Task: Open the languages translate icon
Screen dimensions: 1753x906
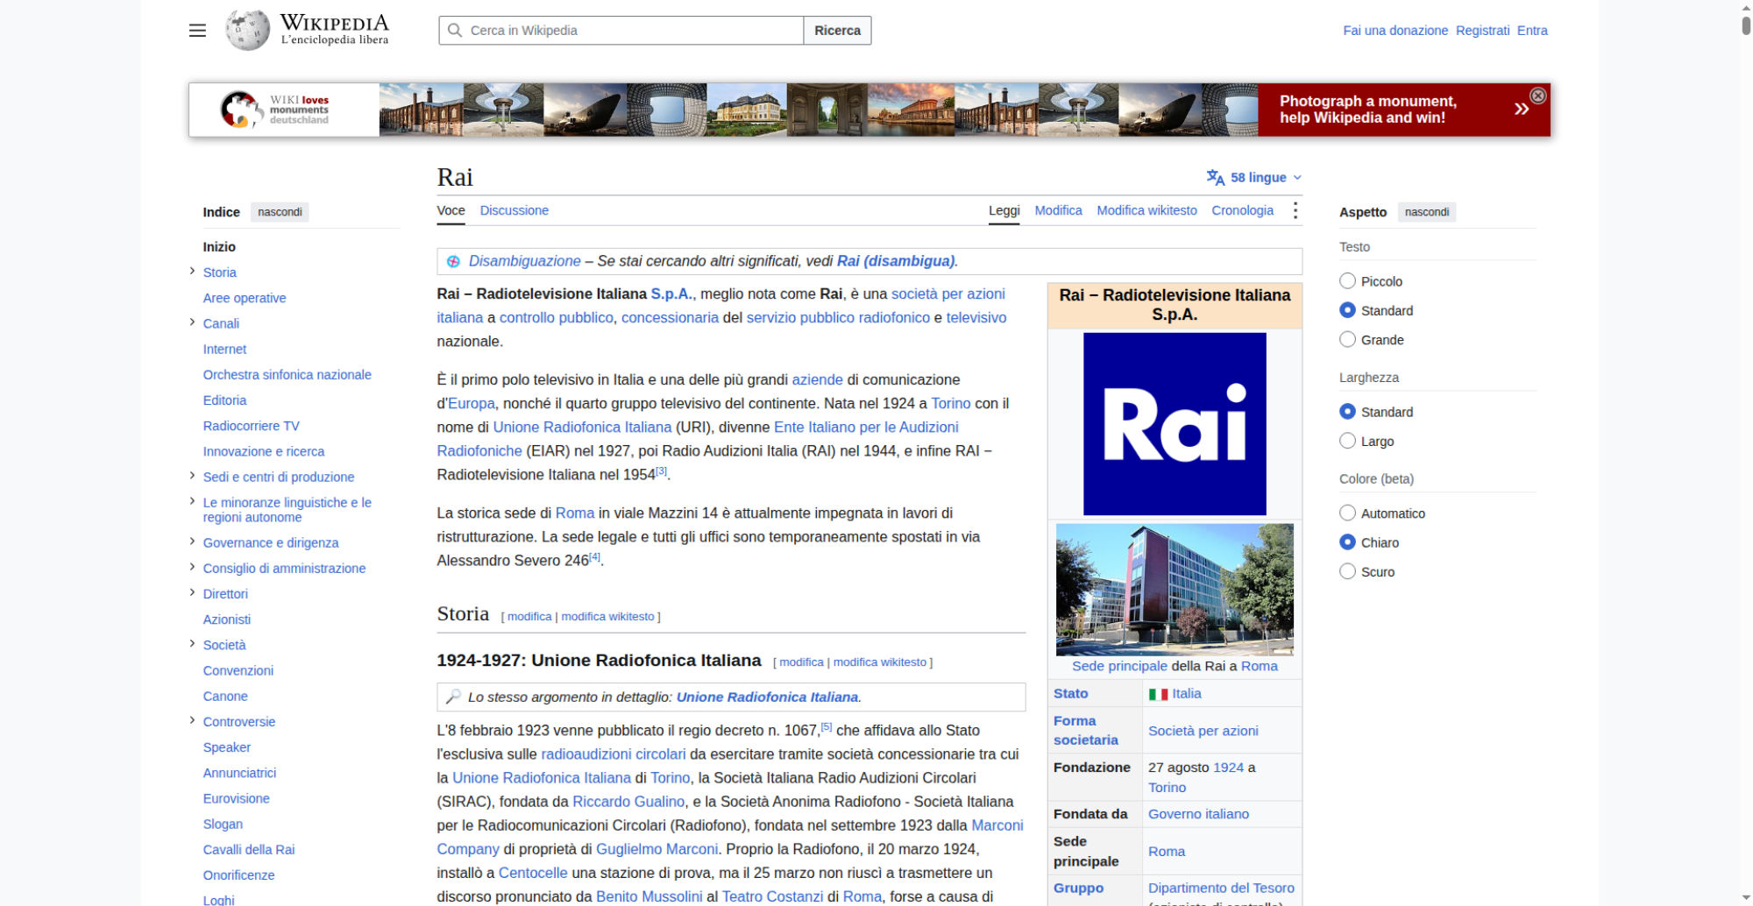Action: [1215, 177]
